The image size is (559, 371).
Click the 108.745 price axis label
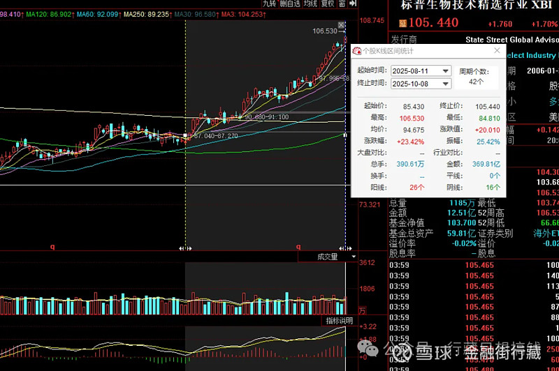(x=372, y=21)
